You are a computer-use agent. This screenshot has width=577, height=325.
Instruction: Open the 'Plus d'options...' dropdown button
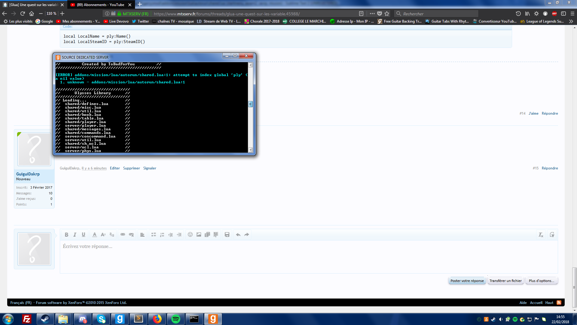tap(541, 280)
